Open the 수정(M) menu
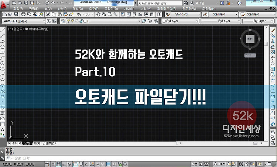Viewport: 277px width, 167px height. coord(146,8)
